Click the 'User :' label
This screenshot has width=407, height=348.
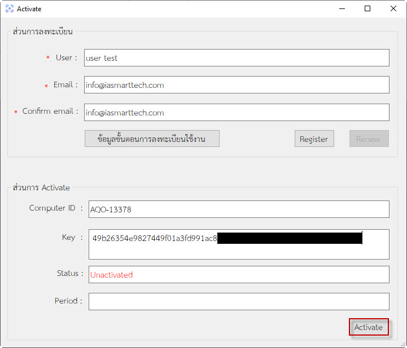67,57
